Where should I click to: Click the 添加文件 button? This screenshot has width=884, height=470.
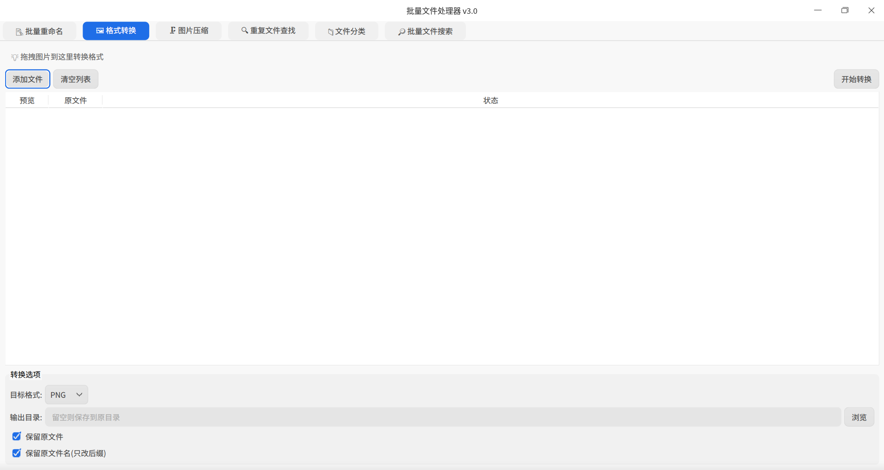[28, 79]
